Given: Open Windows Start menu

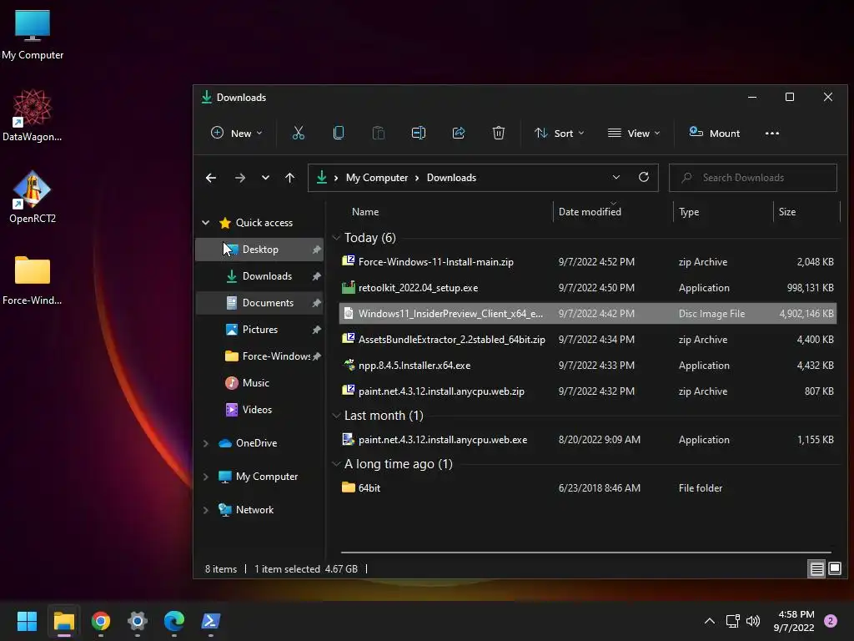Looking at the screenshot, I should (x=27, y=621).
